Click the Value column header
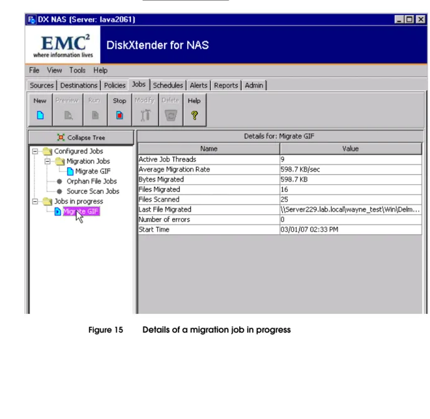The image size is (430, 419). coord(351,148)
